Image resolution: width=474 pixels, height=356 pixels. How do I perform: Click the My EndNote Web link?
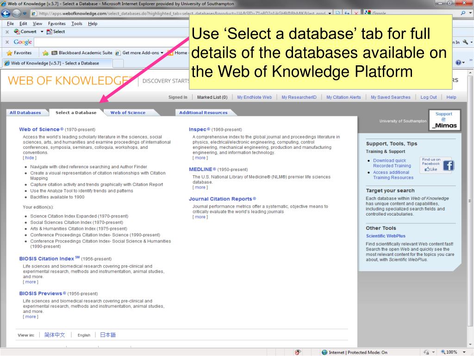click(x=254, y=97)
